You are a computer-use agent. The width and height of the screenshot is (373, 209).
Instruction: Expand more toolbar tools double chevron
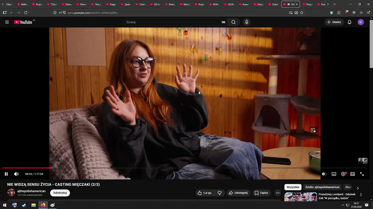[x=361, y=12]
